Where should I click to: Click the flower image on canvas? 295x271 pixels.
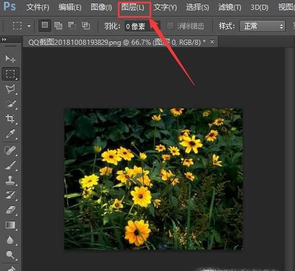(154, 179)
